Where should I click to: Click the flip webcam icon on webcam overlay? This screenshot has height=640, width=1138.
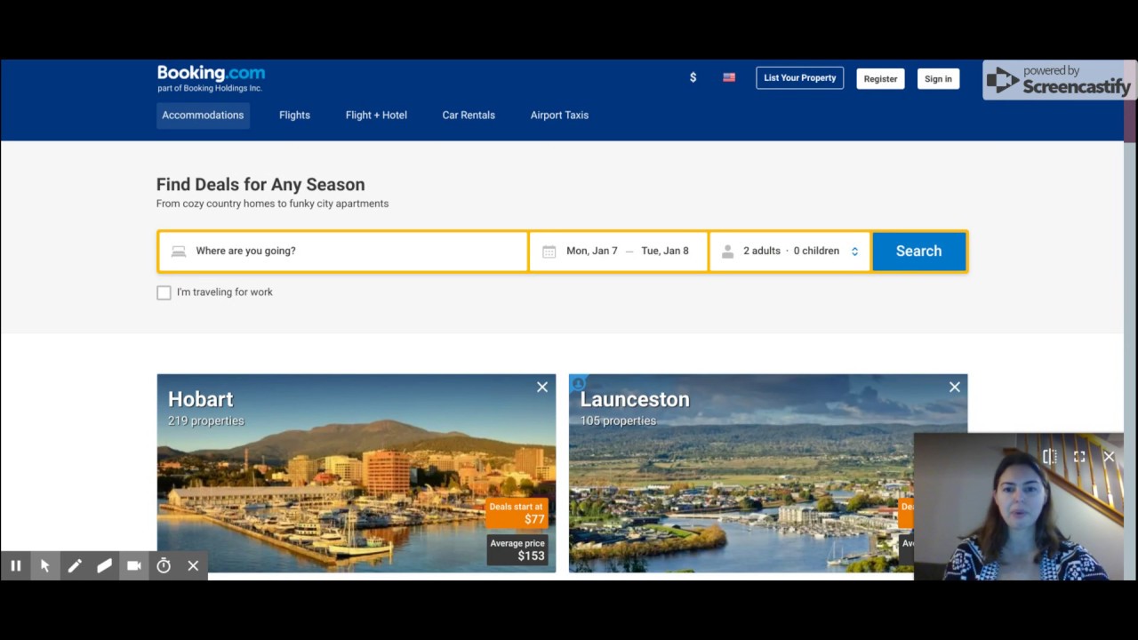(x=1049, y=457)
